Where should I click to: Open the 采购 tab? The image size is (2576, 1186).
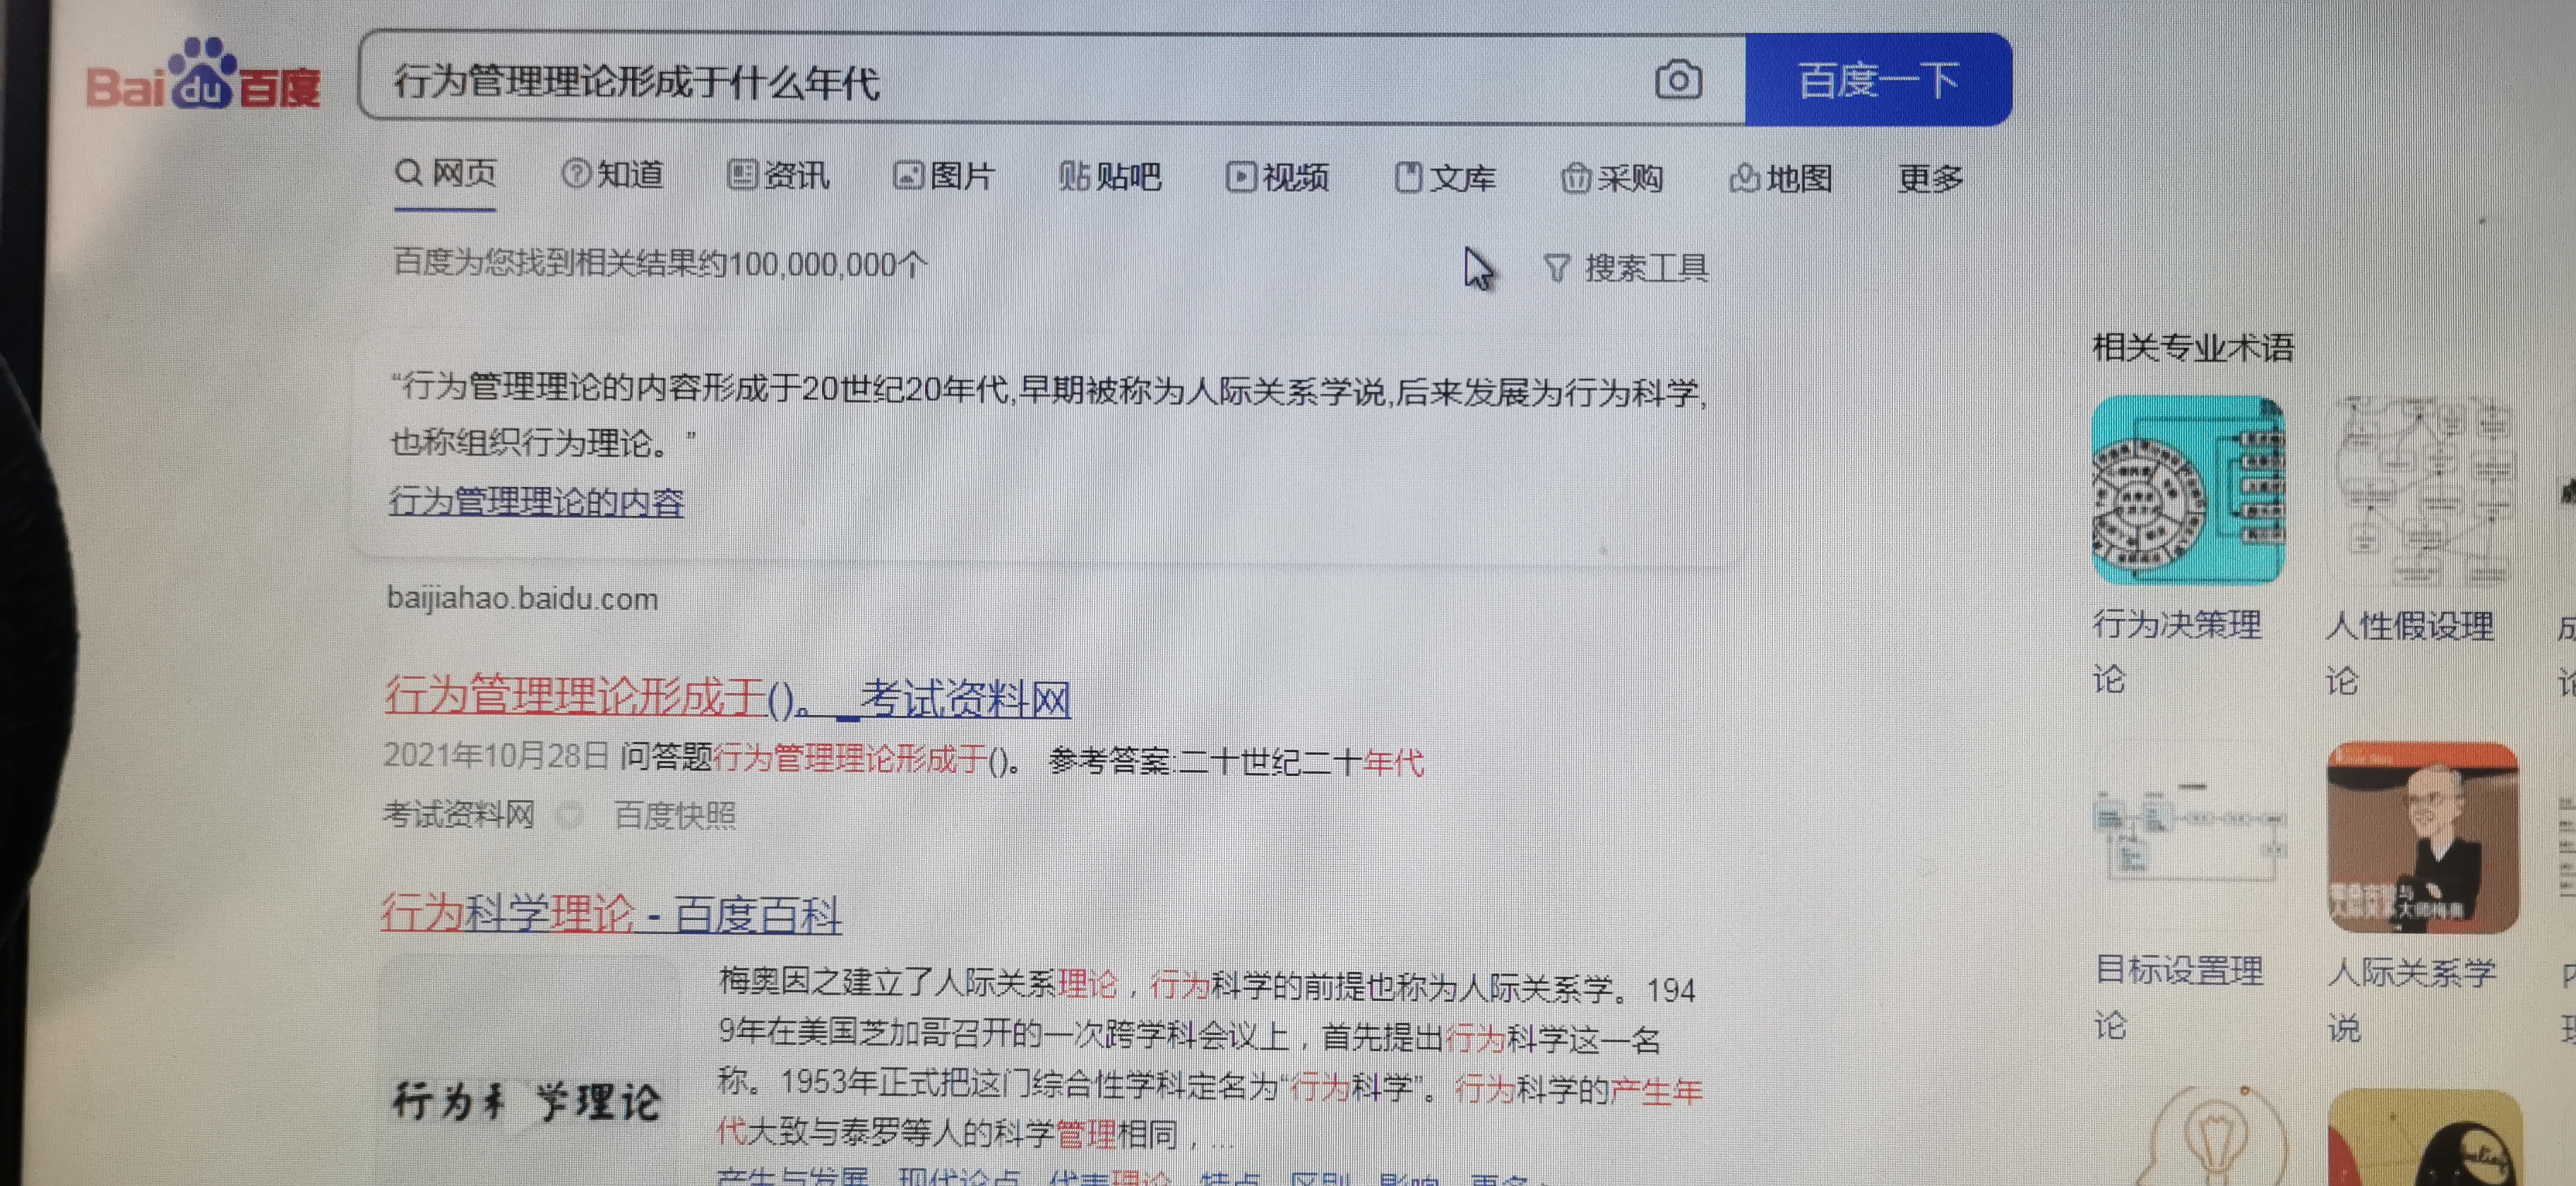[x=1612, y=179]
